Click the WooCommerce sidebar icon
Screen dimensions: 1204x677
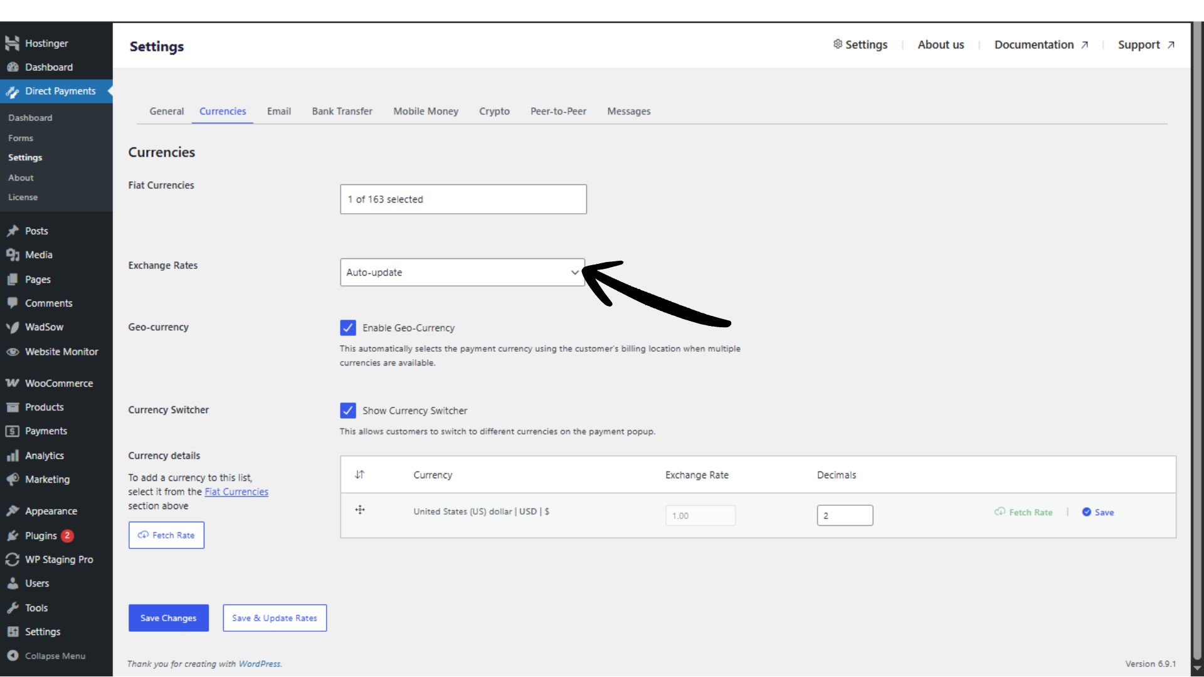[x=12, y=383]
